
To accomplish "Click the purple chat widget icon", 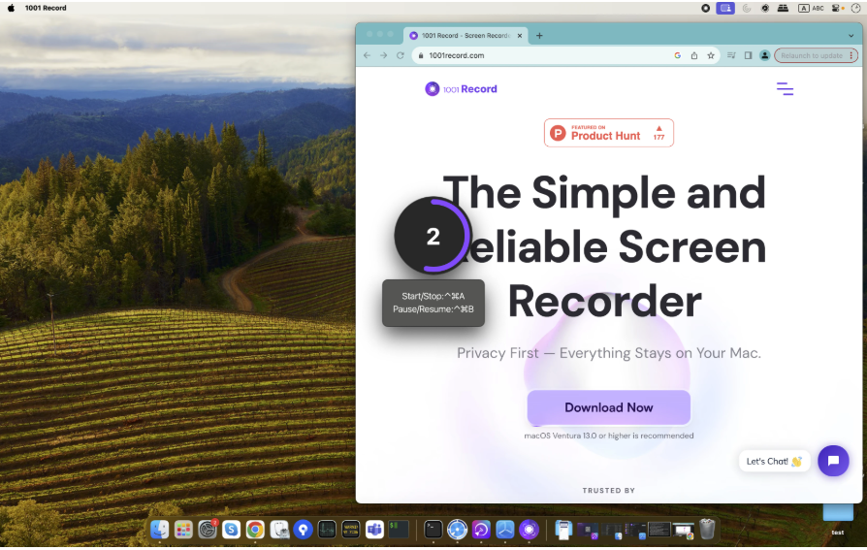I will pos(833,461).
